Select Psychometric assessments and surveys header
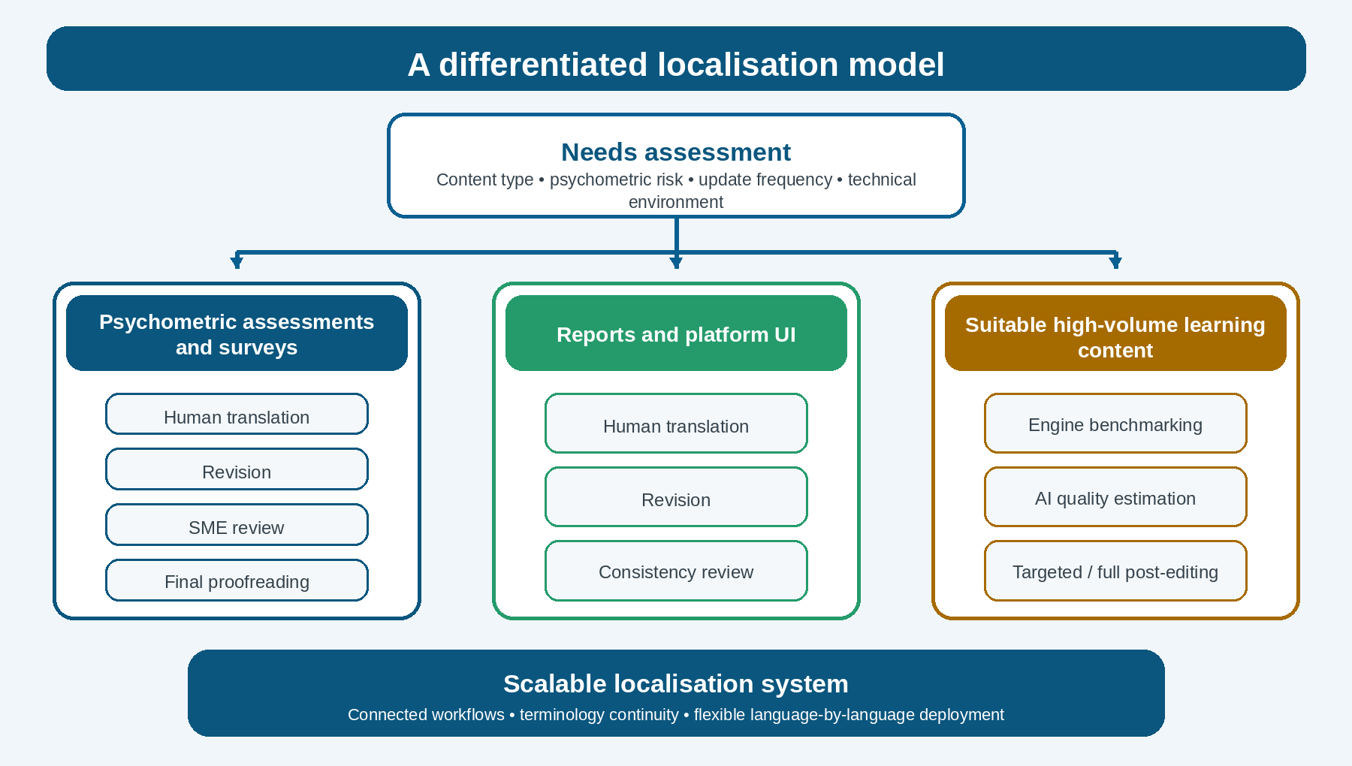1352x766 pixels. (237, 333)
